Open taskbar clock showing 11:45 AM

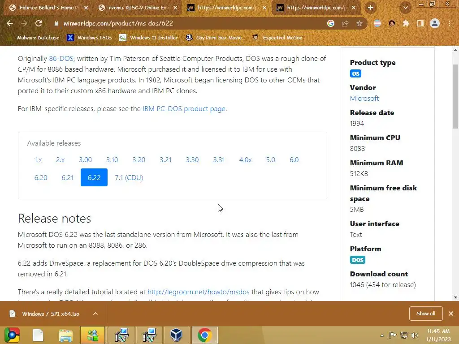(438, 335)
